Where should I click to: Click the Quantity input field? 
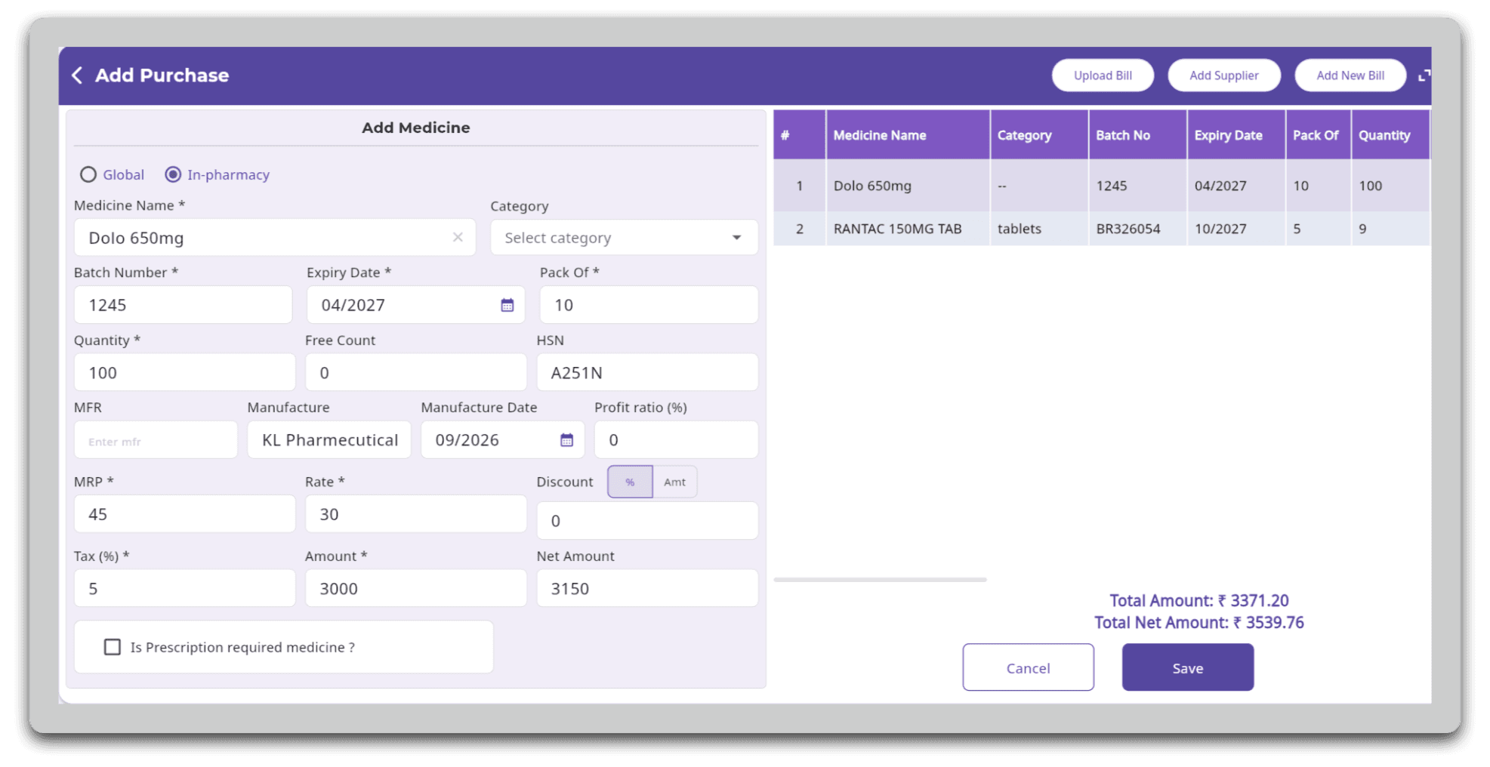[x=184, y=372]
